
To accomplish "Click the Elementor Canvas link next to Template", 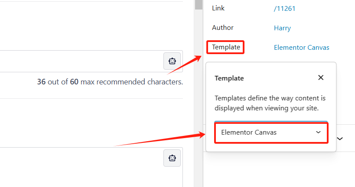I will (x=301, y=48).
